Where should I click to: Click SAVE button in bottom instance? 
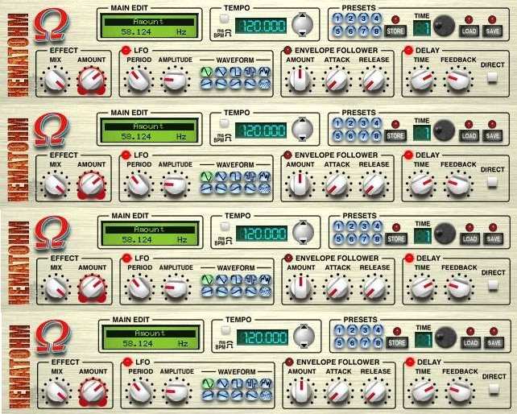click(x=494, y=343)
